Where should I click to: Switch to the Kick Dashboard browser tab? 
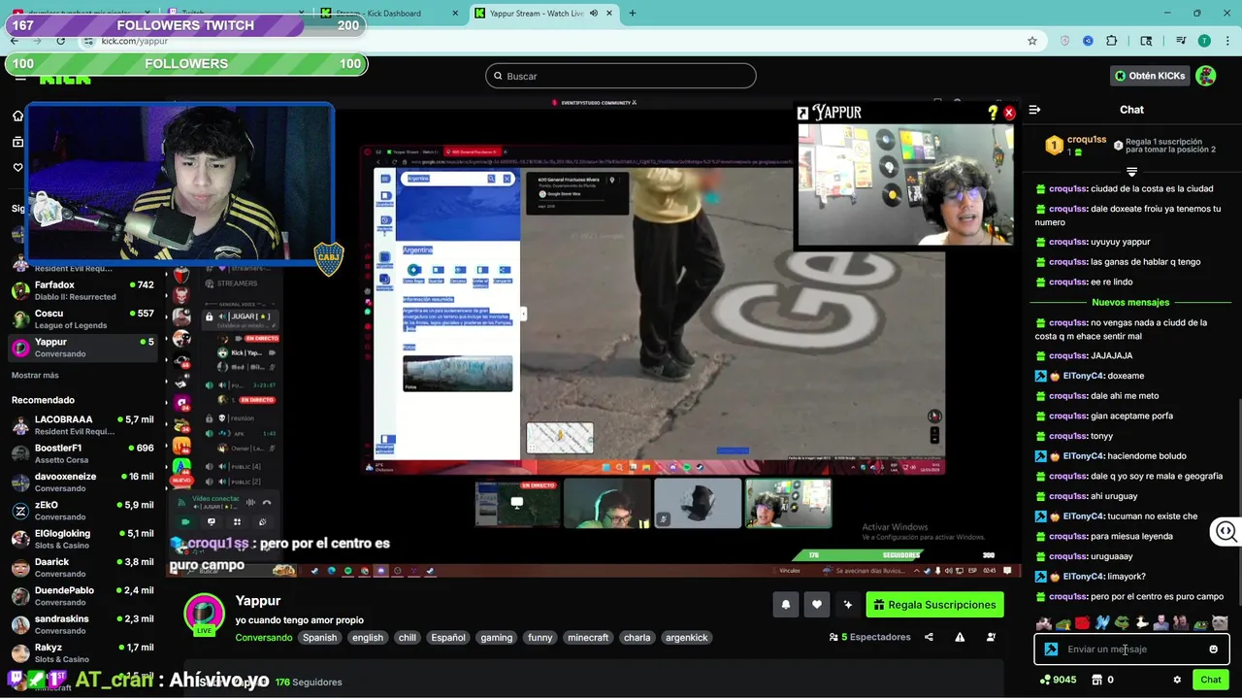(389, 14)
